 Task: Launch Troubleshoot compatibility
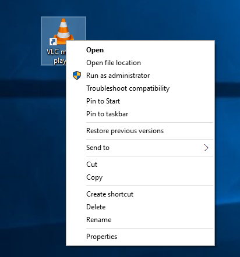click(x=140, y=88)
